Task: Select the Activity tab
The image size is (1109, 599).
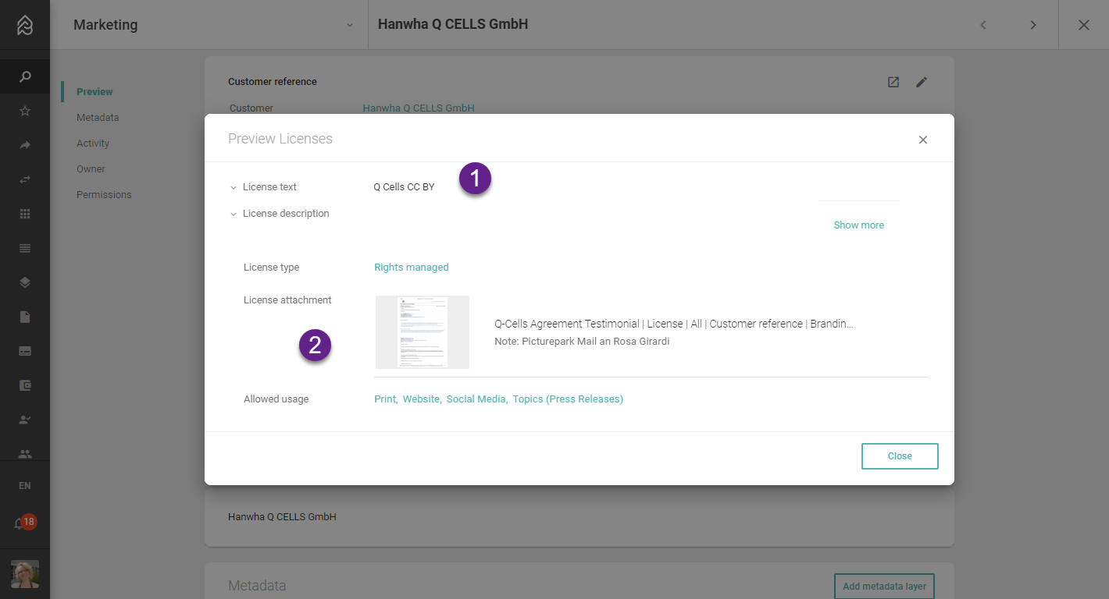Action: pyautogui.click(x=93, y=144)
